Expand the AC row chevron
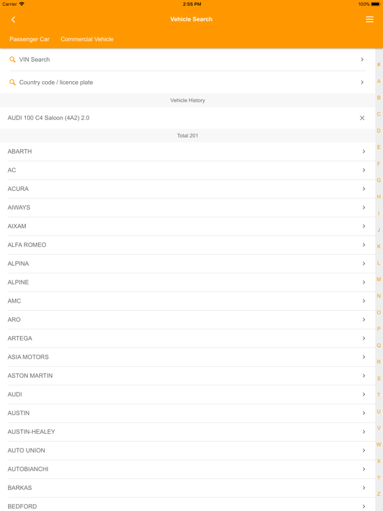The height and width of the screenshot is (511, 383). point(364,170)
